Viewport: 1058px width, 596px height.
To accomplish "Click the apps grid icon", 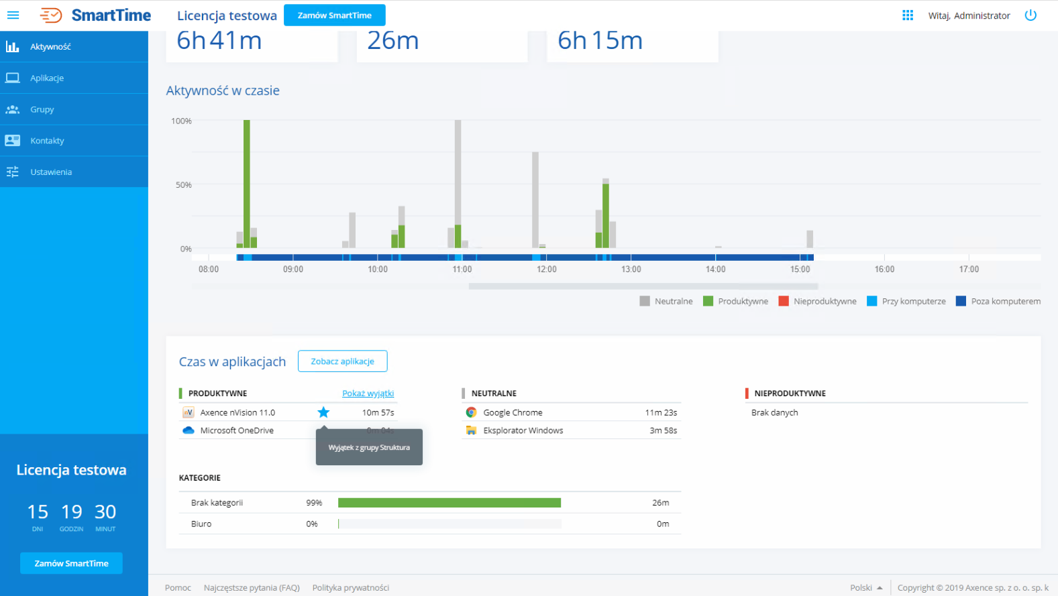I will (908, 15).
